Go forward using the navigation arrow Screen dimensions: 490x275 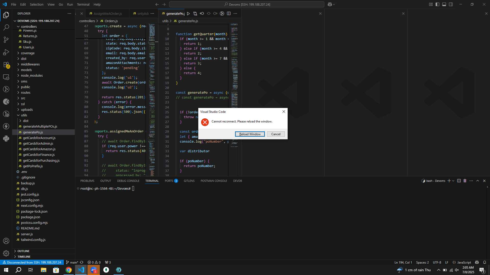click(164, 4)
